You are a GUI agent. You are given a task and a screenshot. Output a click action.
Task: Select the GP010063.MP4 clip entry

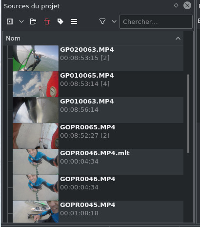(x=98, y=110)
